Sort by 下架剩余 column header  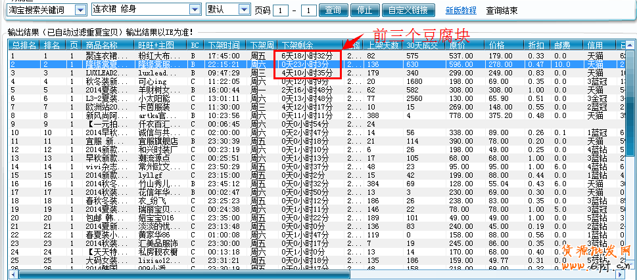[311, 45]
